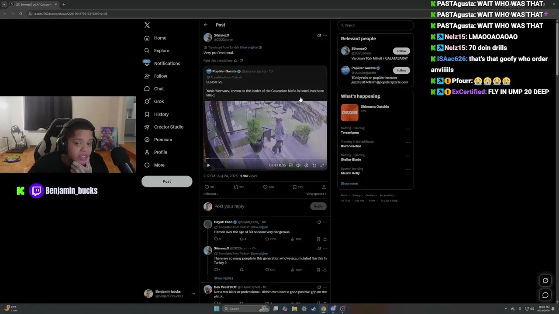559x314 pixels.
Task: Click the sidebar Post button
Action: coord(167,181)
